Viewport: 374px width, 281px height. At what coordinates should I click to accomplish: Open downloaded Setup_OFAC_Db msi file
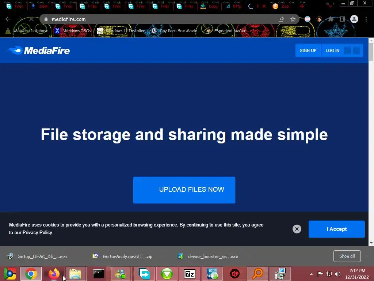[x=38, y=256]
